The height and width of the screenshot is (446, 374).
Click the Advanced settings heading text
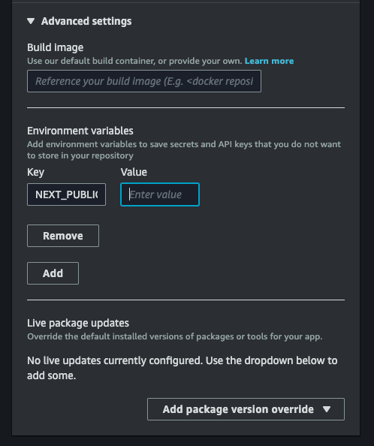[86, 21]
